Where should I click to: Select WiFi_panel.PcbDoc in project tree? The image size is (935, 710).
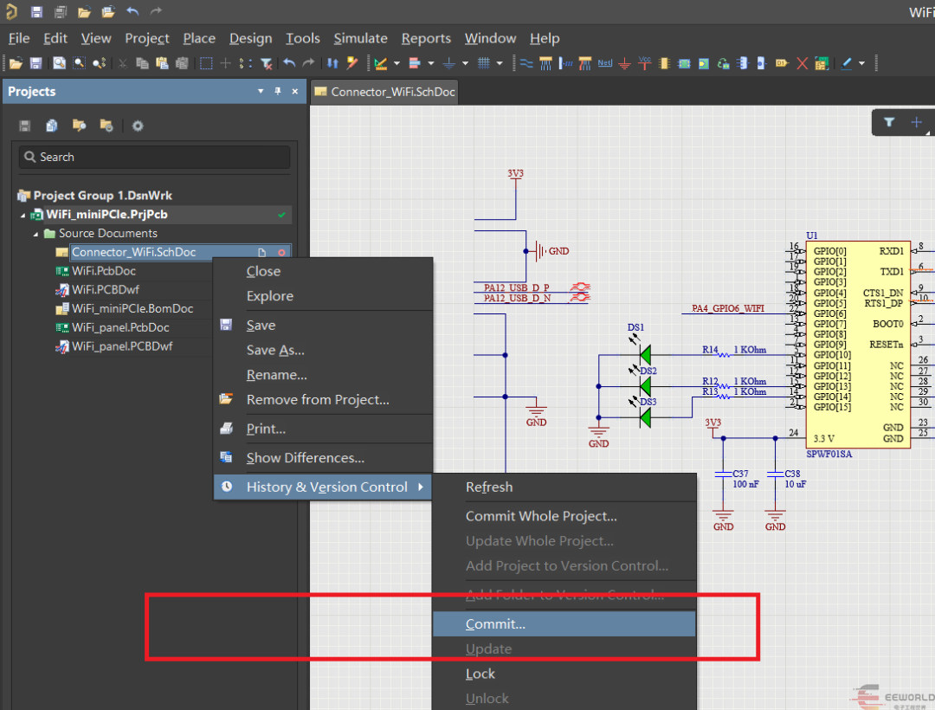(x=120, y=327)
